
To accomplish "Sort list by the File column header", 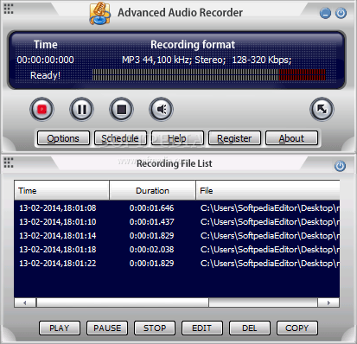I will coord(268,190).
